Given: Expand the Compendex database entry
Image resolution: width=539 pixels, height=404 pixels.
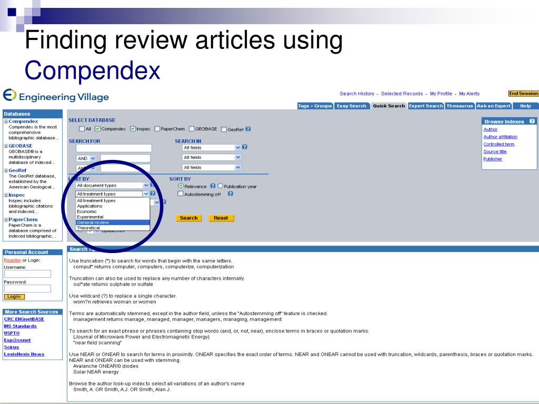Looking at the screenshot, I should (6, 122).
